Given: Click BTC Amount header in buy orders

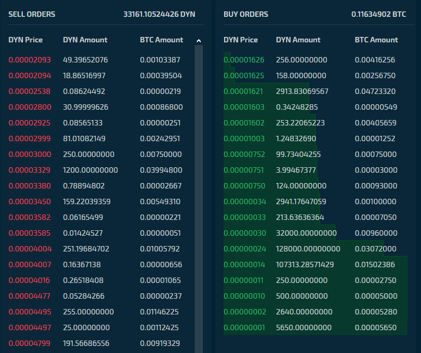Looking at the screenshot, I should (x=376, y=40).
